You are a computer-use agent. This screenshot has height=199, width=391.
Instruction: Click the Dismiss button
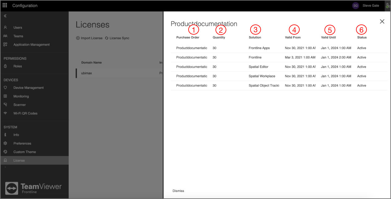click(178, 191)
